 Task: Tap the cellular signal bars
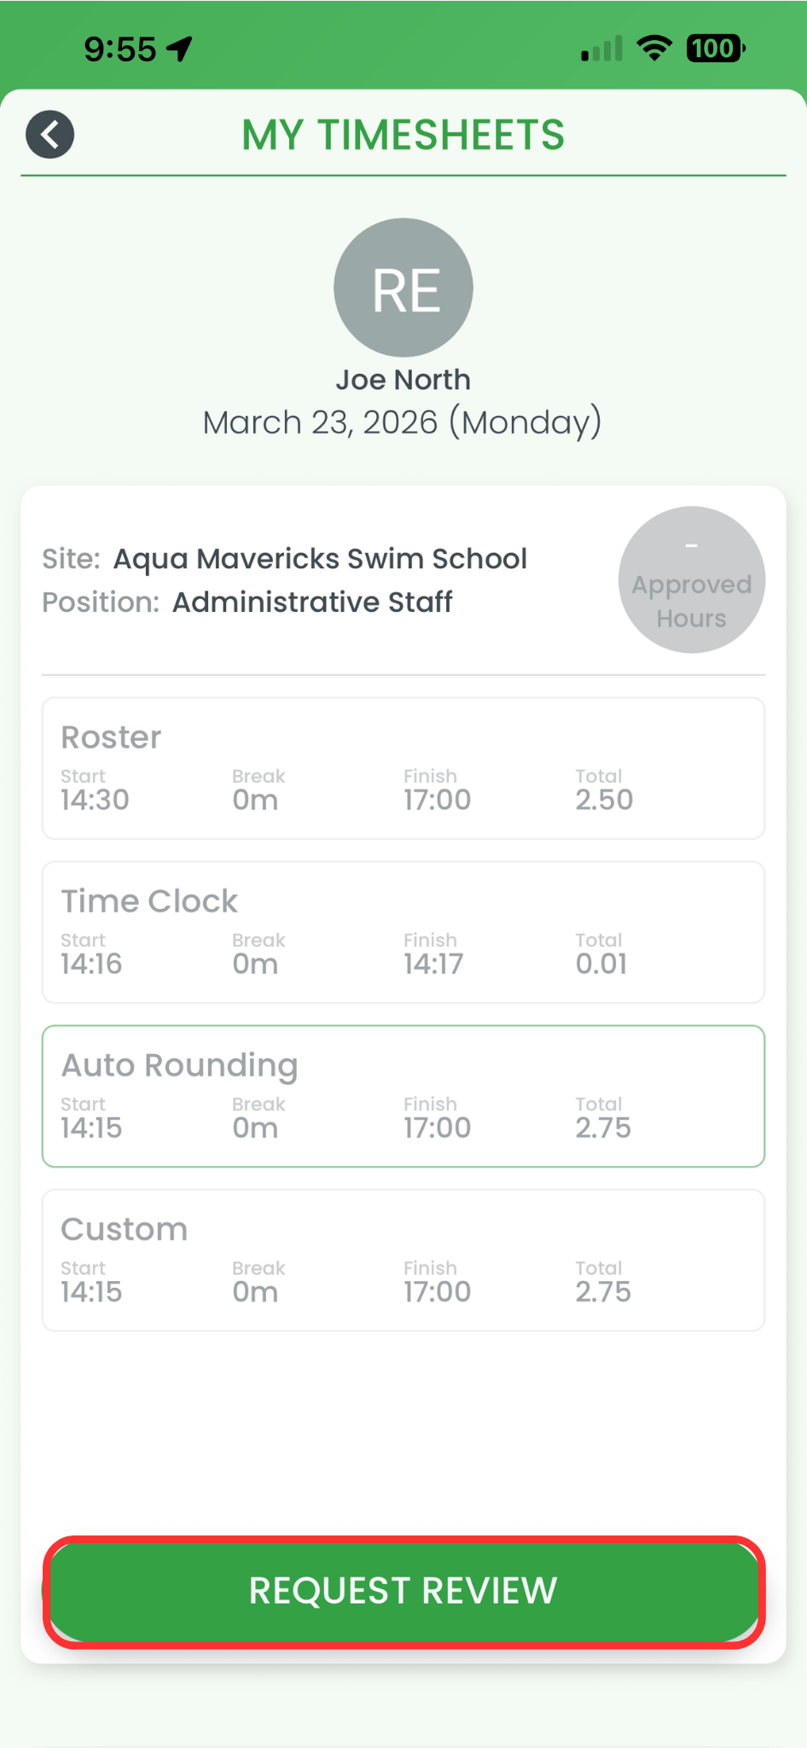601,50
